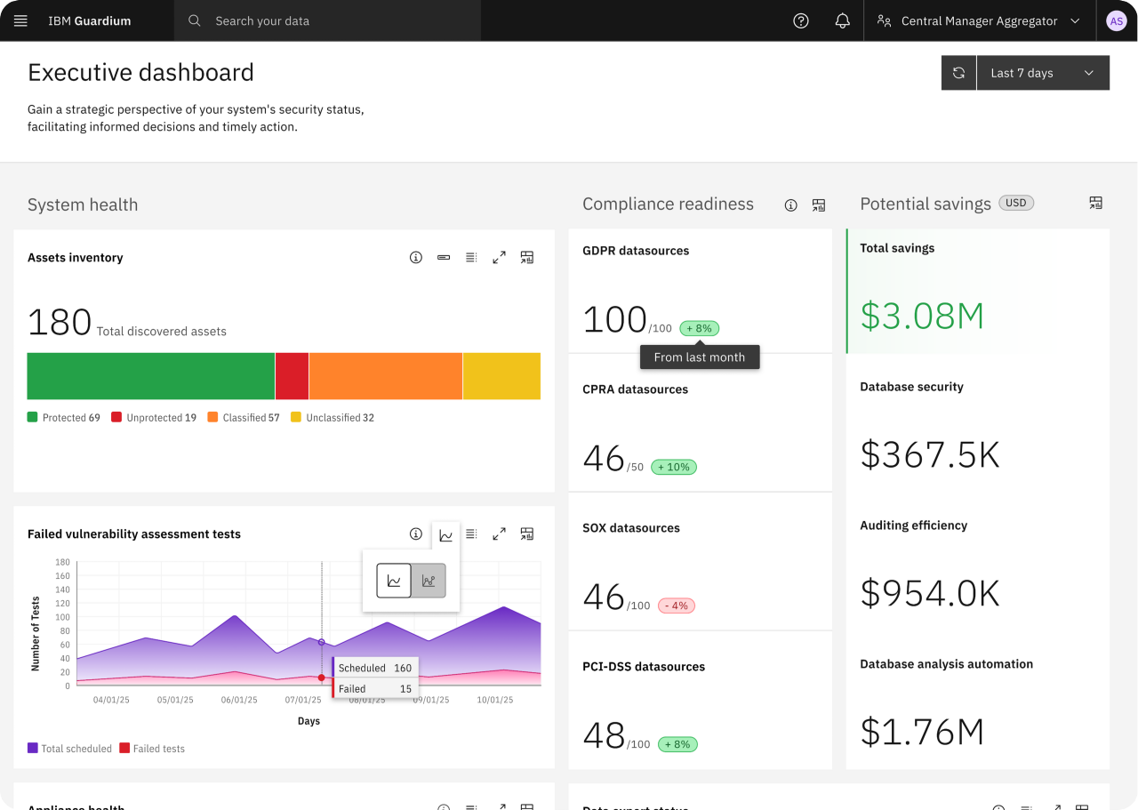Open chart type selector in vulnerability card
The height and width of the screenshot is (810, 1138).
coord(445,535)
